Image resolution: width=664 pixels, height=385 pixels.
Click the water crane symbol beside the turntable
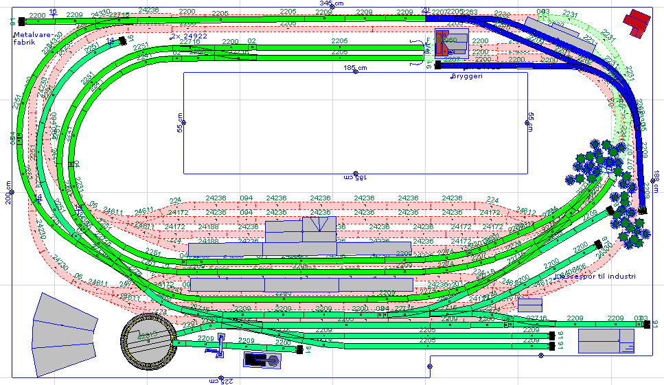(220, 346)
